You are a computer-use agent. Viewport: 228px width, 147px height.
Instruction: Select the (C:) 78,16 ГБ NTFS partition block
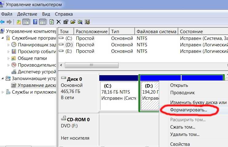[119, 96]
